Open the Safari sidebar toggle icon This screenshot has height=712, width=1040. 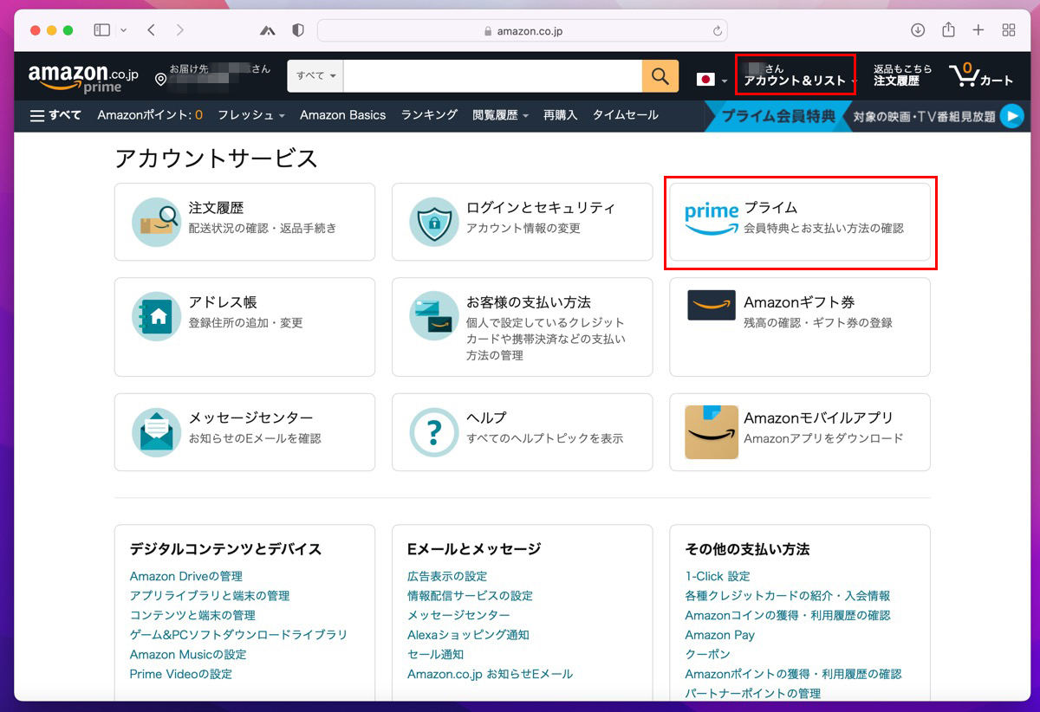(x=102, y=30)
